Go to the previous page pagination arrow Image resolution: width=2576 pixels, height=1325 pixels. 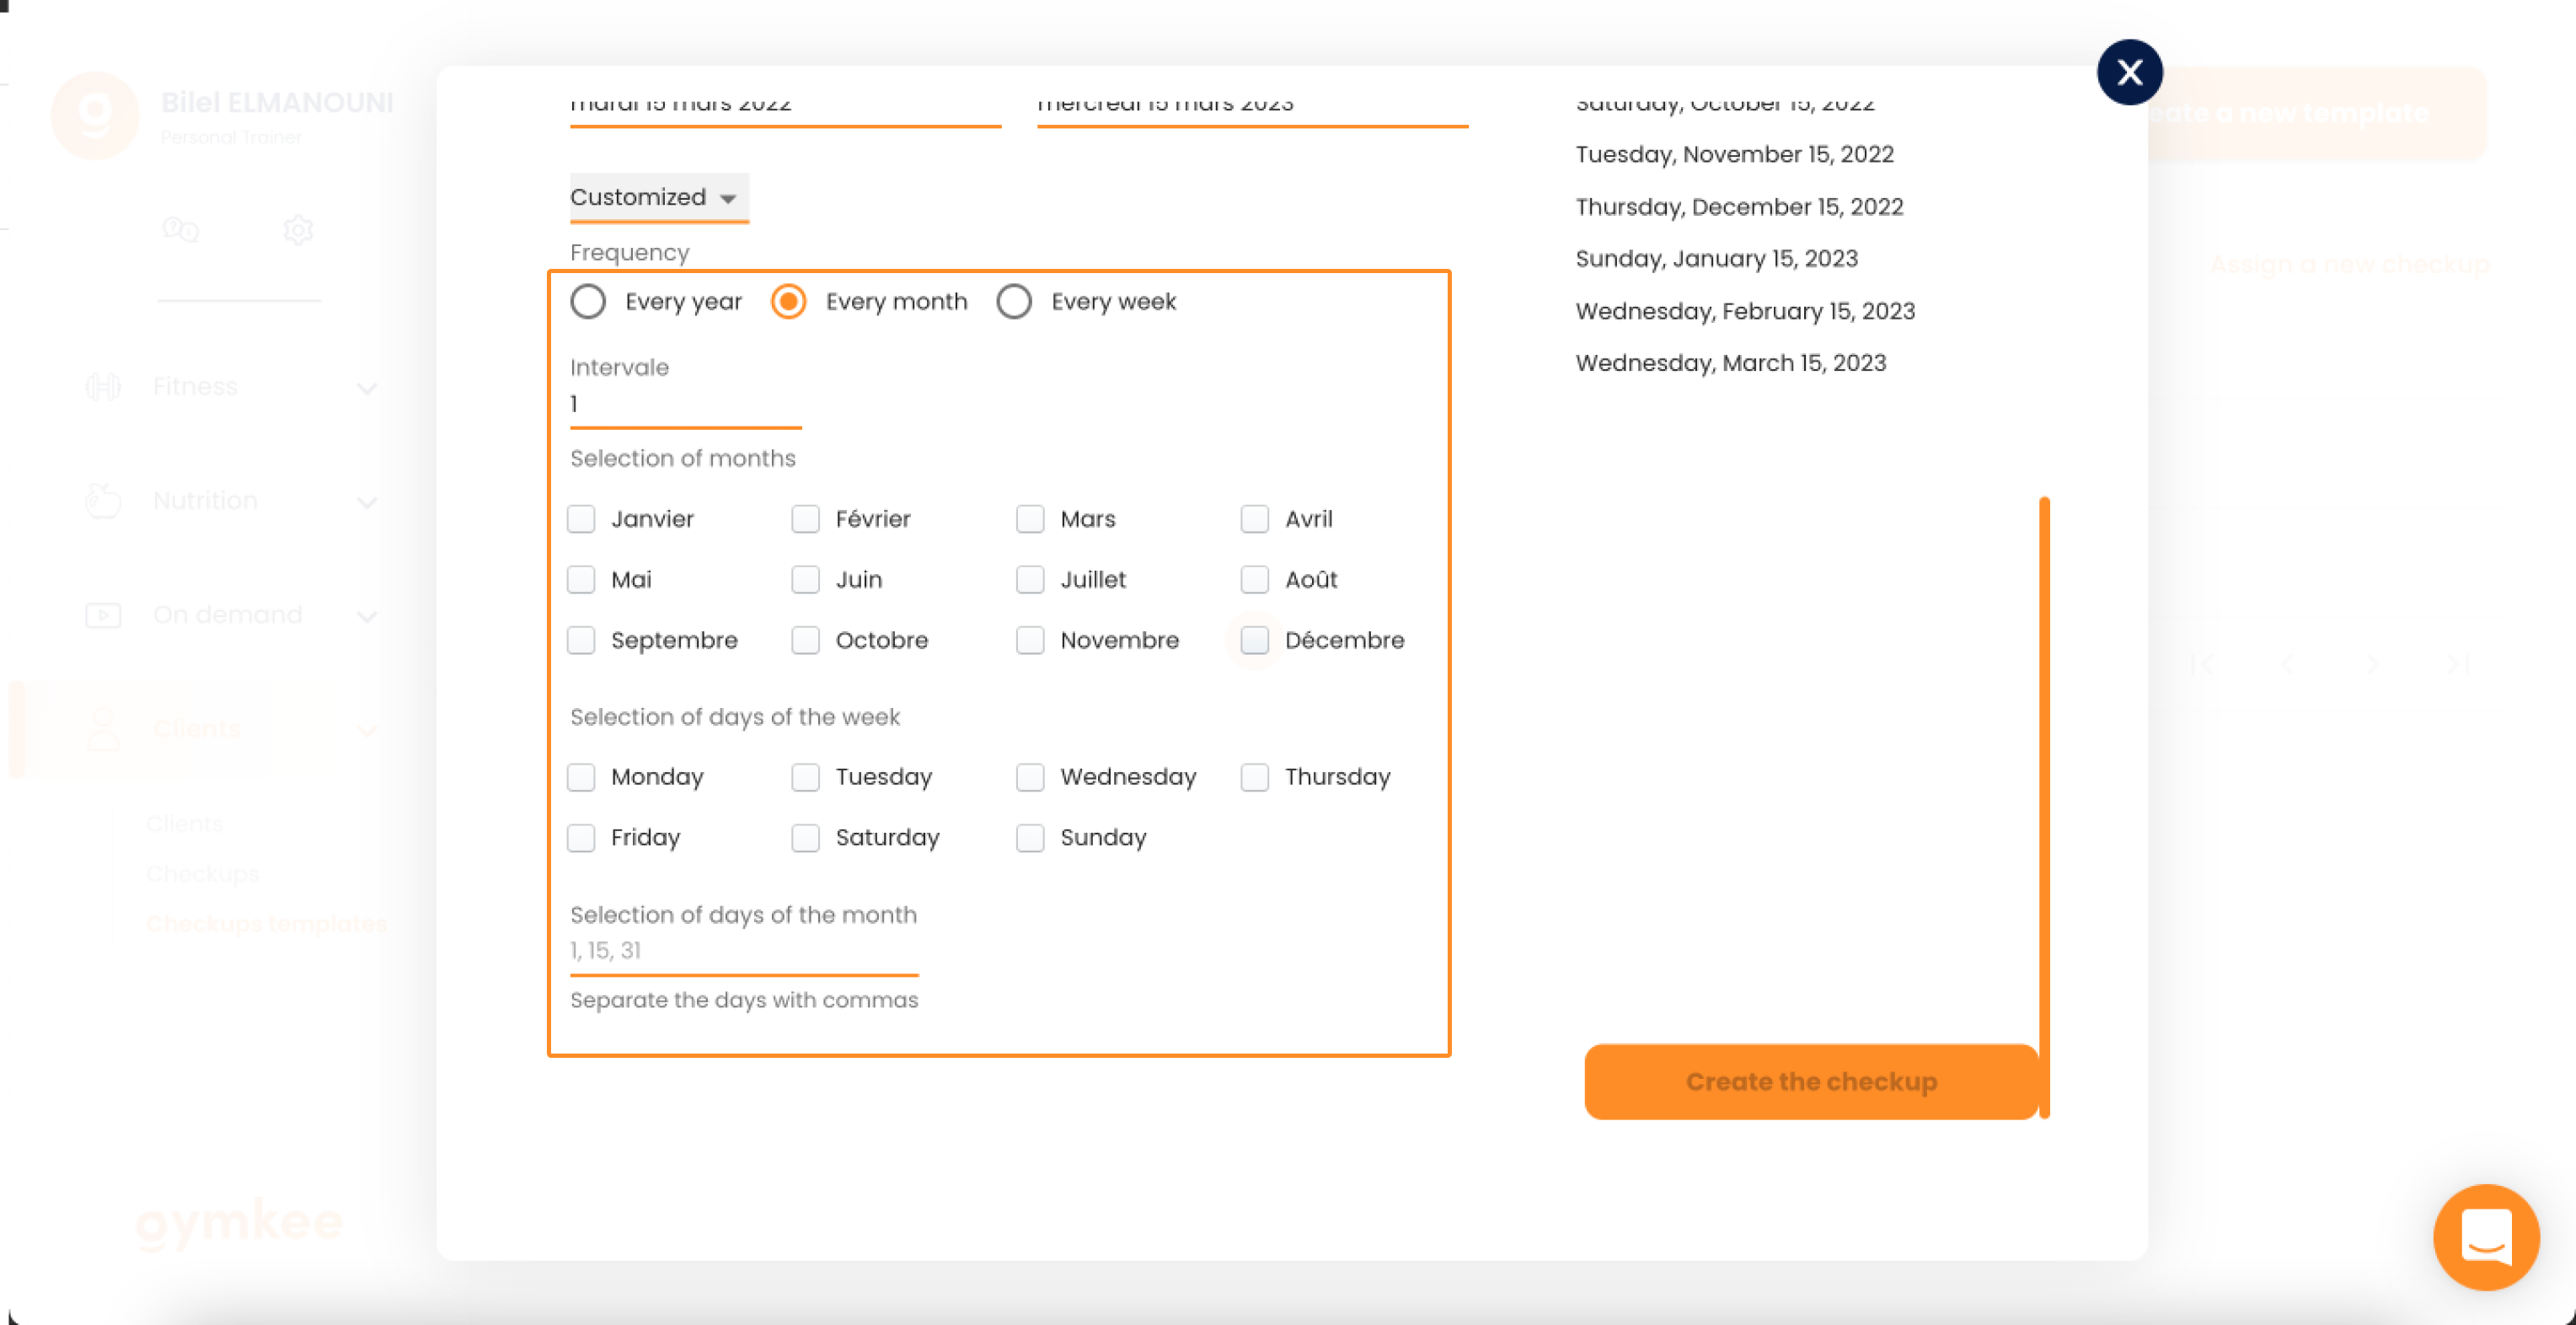(2287, 664)
